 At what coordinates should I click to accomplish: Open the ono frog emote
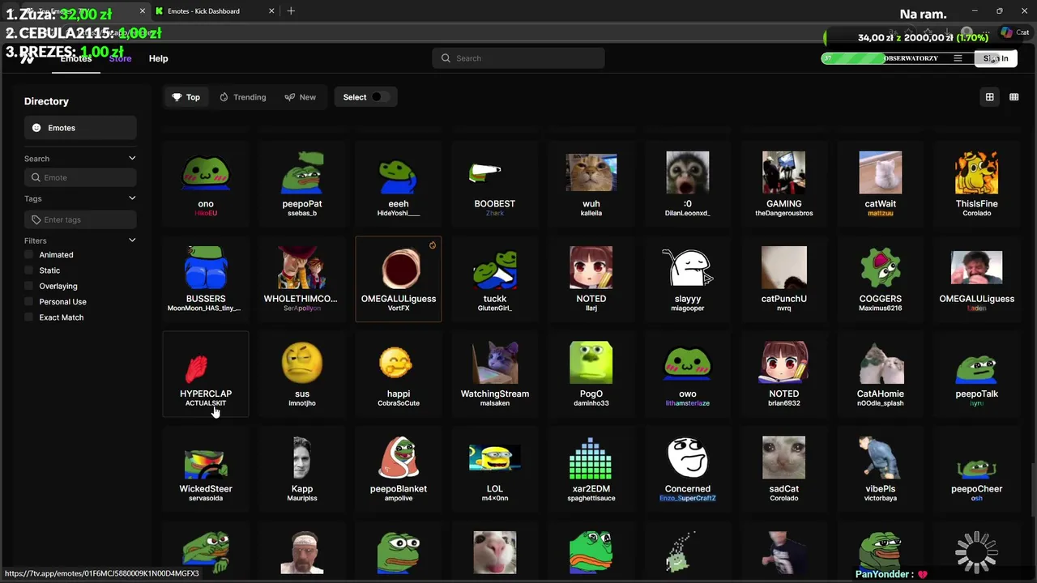coord(206,184)
